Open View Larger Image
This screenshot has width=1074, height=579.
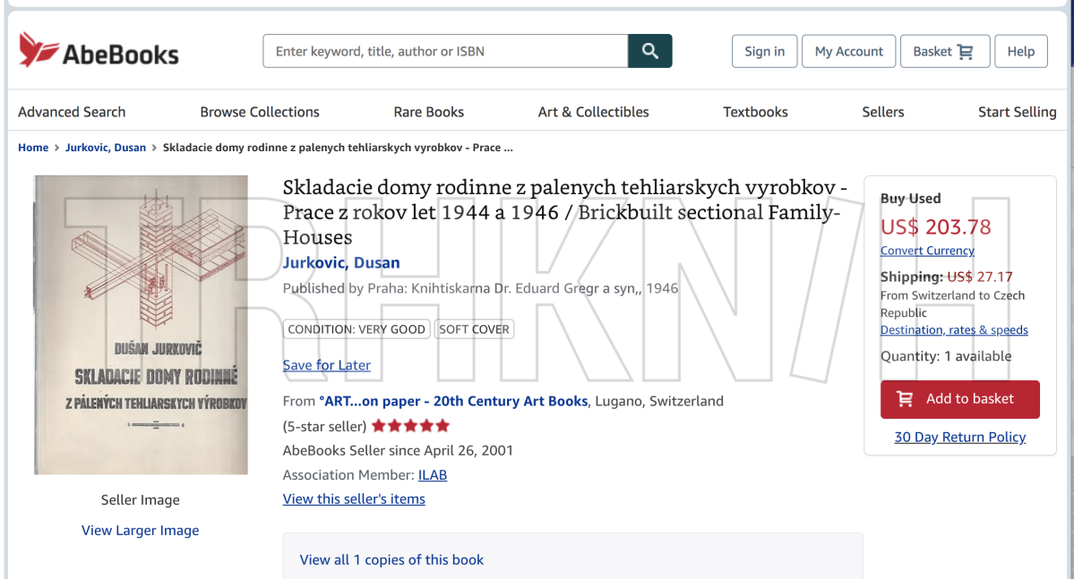(141, 530)
